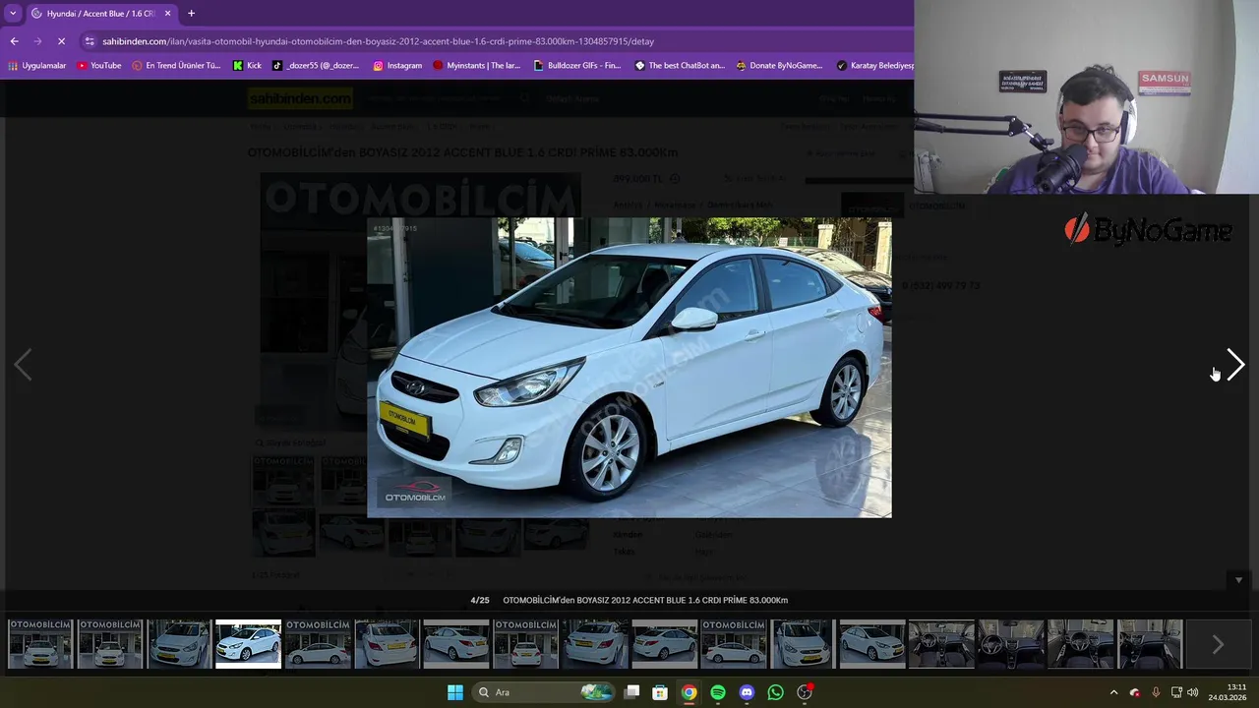Open network settings from tray icon
This screenshot has width=1259, height=708.
coord(1176,692)
